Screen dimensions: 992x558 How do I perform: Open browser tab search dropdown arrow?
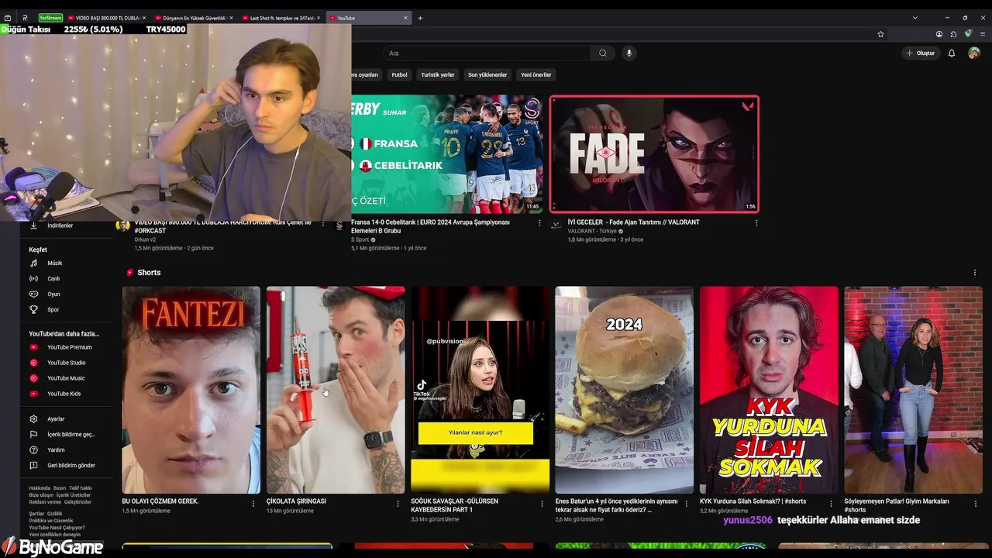pyautogui.click(x=915, y=18)
